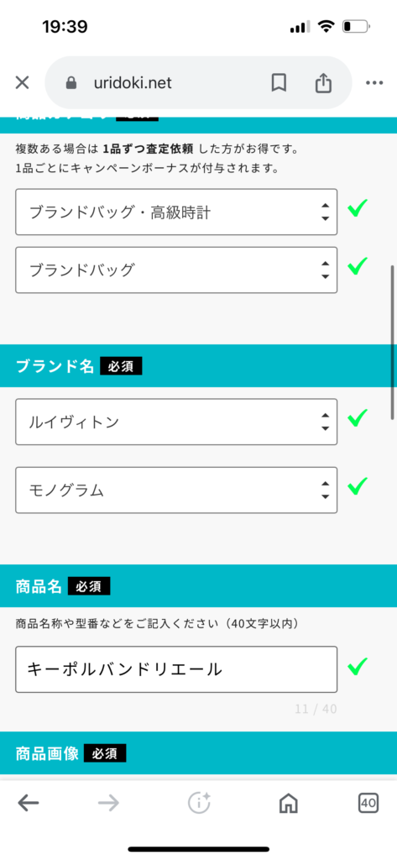This screenshot has height=860, width=397.
Task: Tap the green checkmark beside product name field
Action: click(358, 665)
